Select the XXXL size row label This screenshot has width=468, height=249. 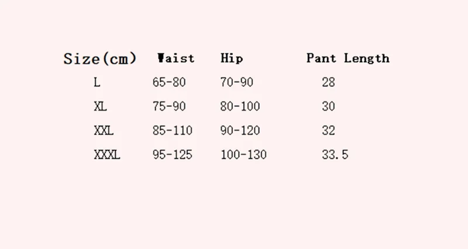point(106,155)
